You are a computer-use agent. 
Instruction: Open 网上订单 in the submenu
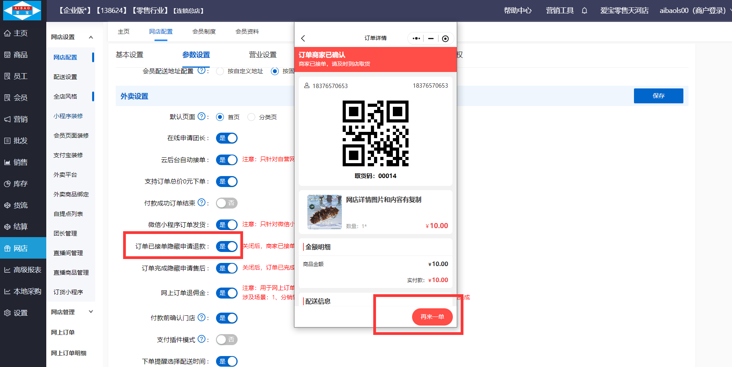[x=63, y=332]
